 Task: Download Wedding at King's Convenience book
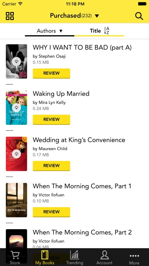16,154
